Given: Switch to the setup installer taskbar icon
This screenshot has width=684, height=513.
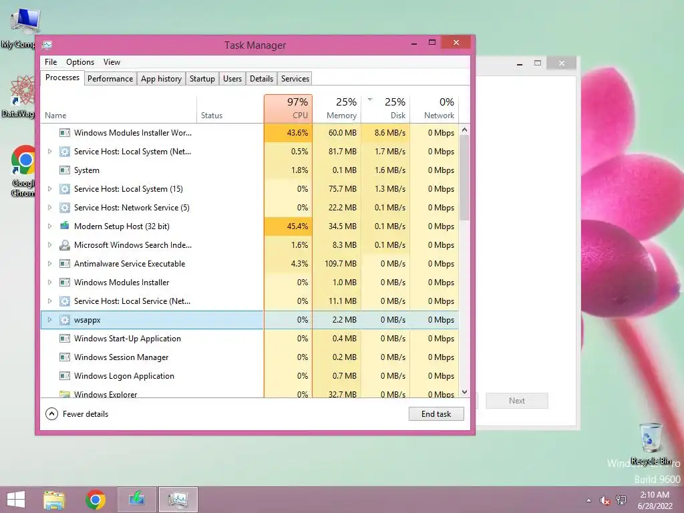Looking at the screenshot, I should (x=136, y=500).
